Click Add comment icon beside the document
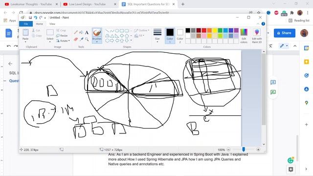The height and width of the screenshot is (176, 313). (273, 82)
